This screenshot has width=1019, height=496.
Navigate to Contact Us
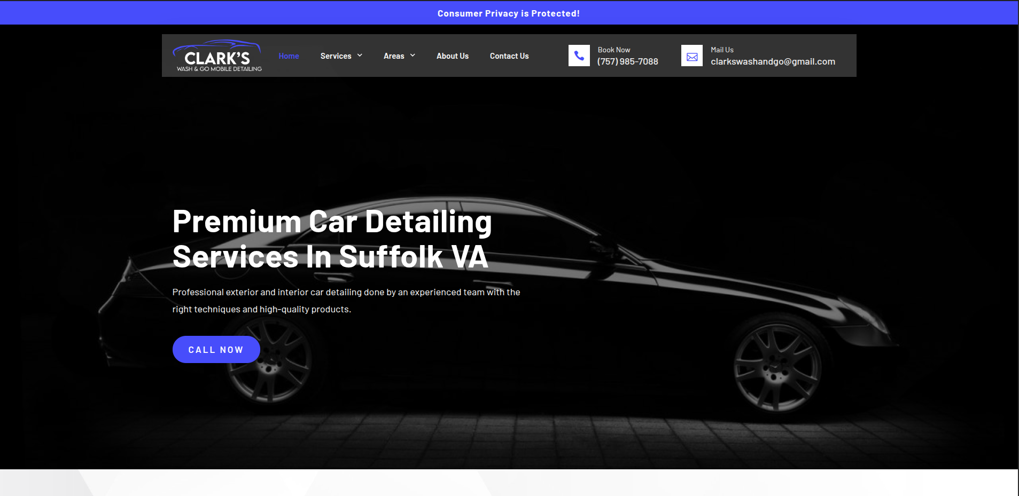[x=509, y=56]
